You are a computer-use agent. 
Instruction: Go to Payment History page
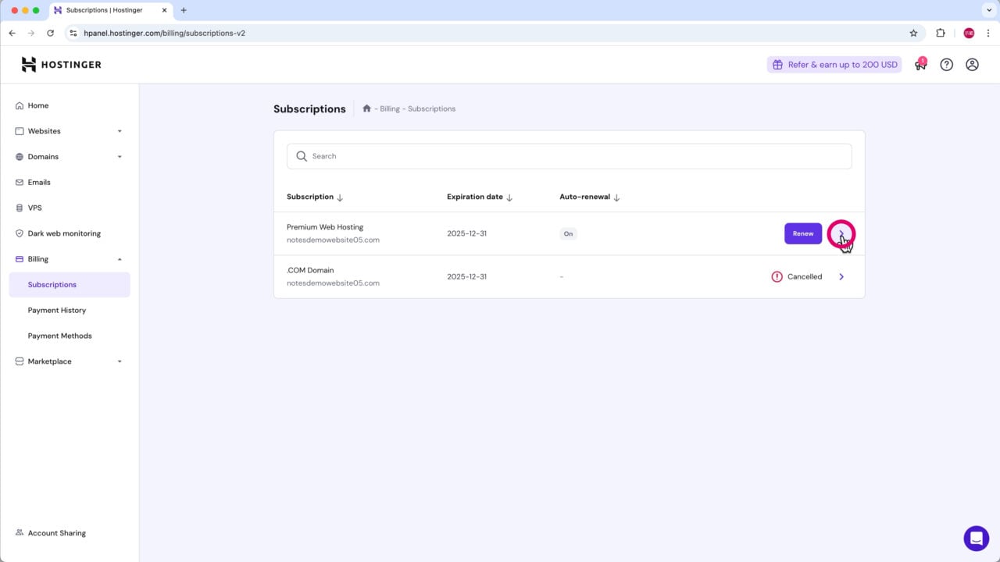coord(57,310)
